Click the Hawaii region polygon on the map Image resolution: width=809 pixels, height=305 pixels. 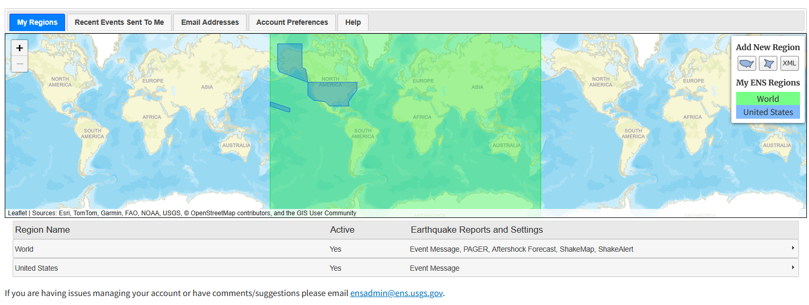pyautogui.click(x=280, y=107)
